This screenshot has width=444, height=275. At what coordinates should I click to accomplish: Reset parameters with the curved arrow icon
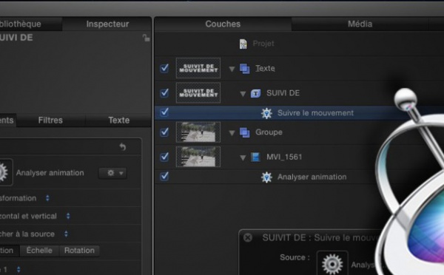click(123, 147)
